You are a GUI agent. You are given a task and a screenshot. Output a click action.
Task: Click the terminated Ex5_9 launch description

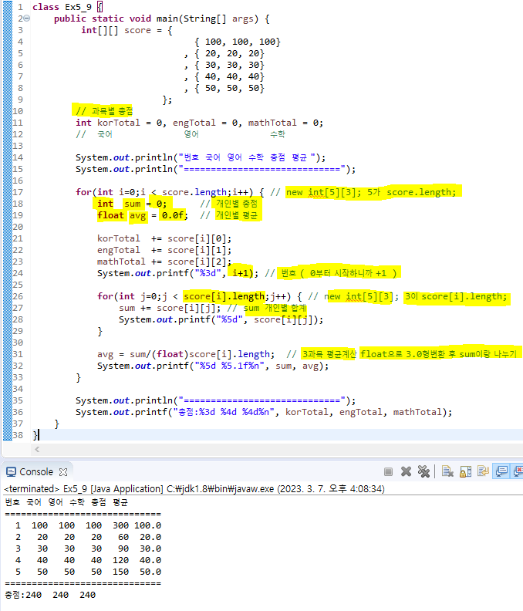[x=194, y=488]
